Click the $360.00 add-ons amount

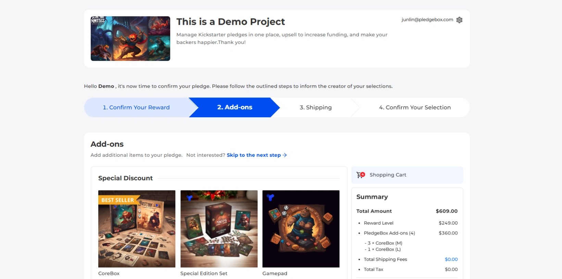(448, 233)
